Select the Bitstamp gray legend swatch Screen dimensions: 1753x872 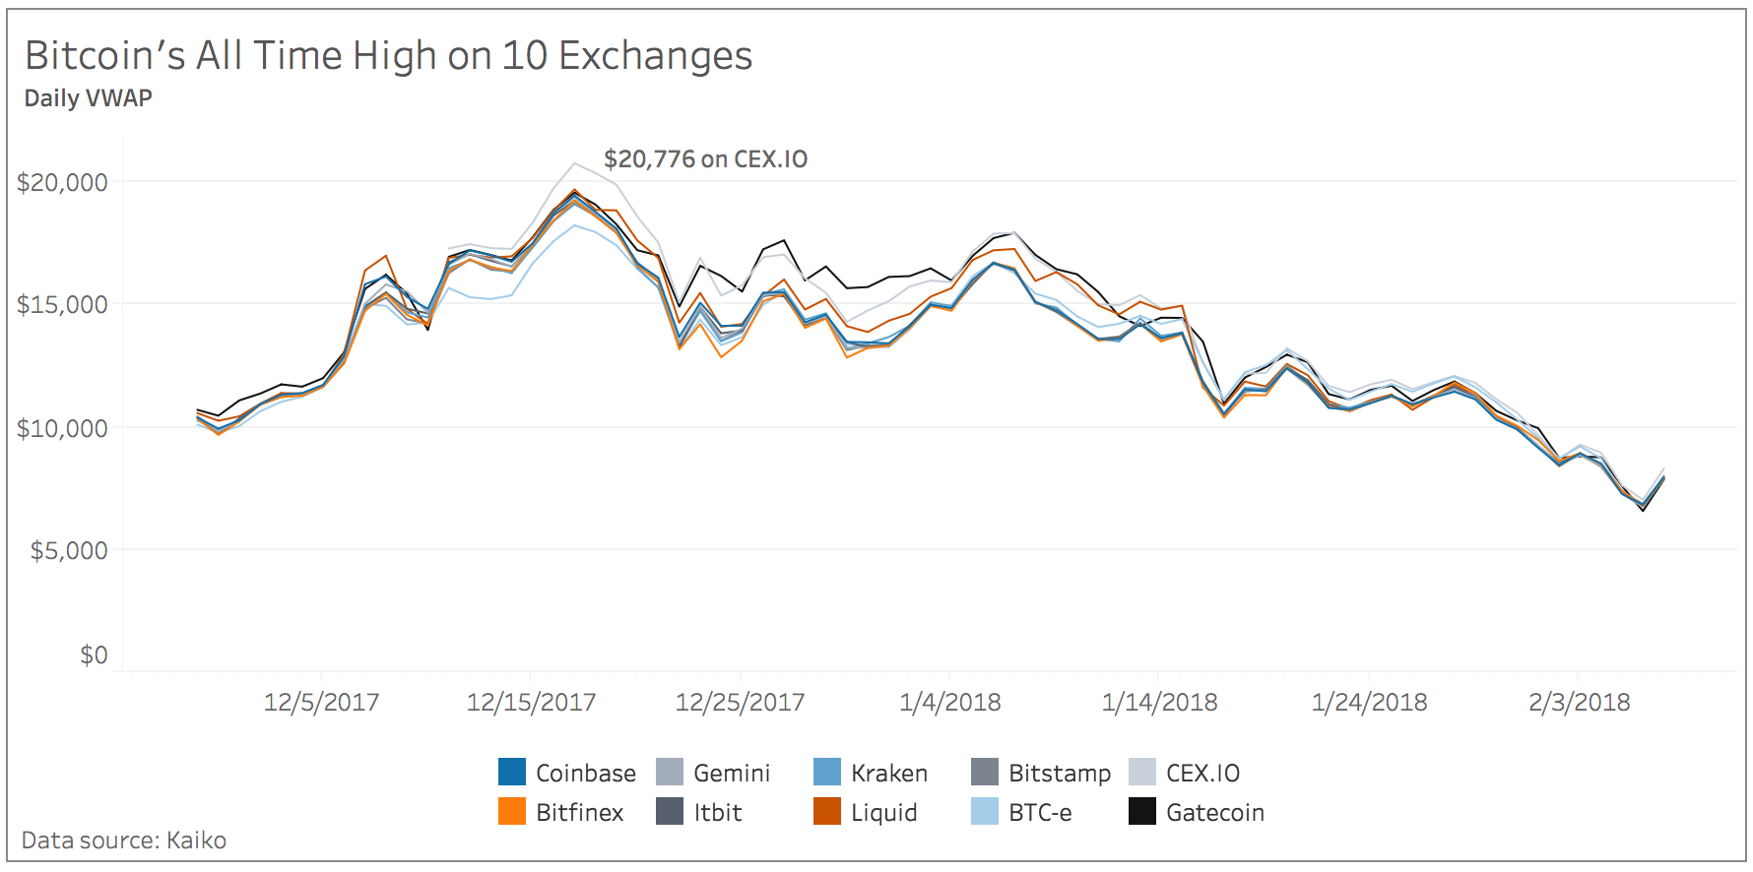tap(985, 773)
